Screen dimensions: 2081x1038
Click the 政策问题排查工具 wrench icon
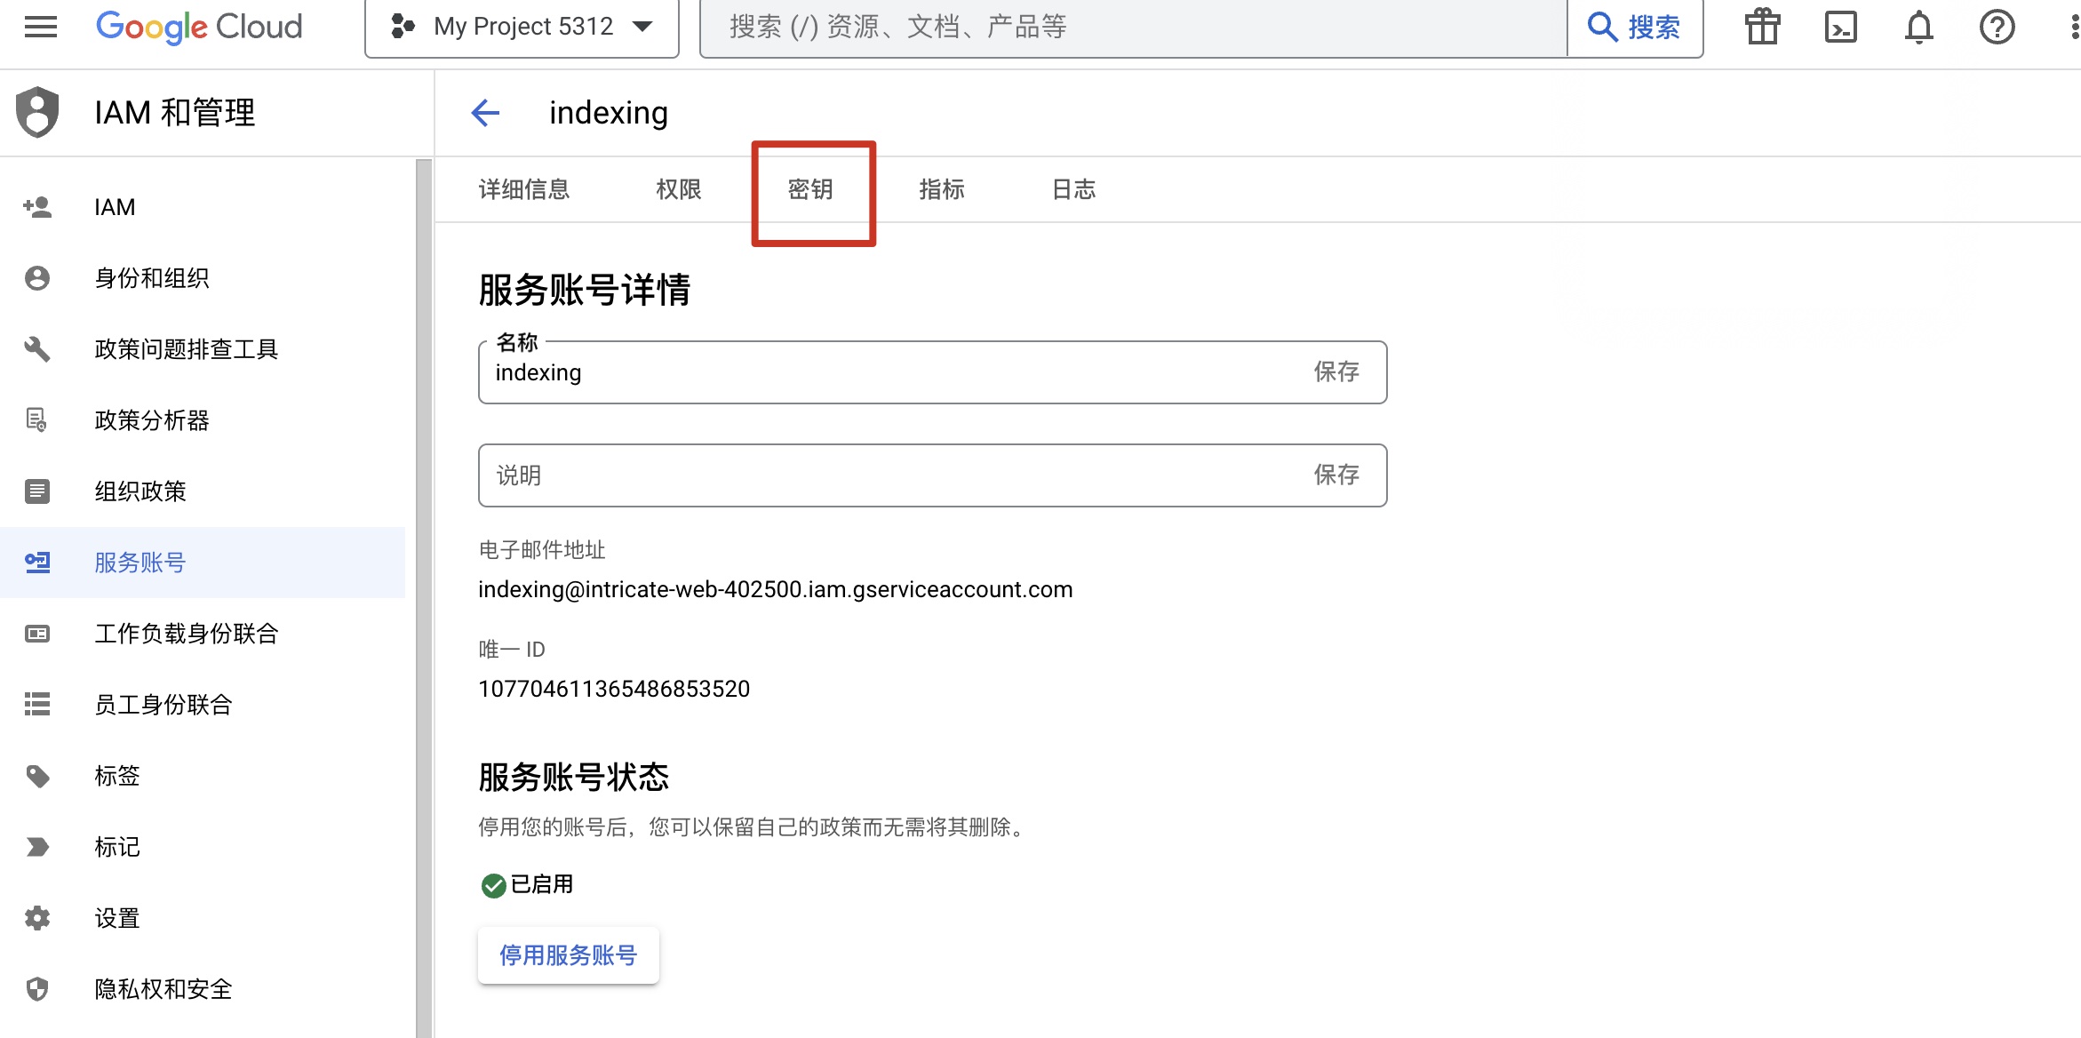tap(37, 348)
